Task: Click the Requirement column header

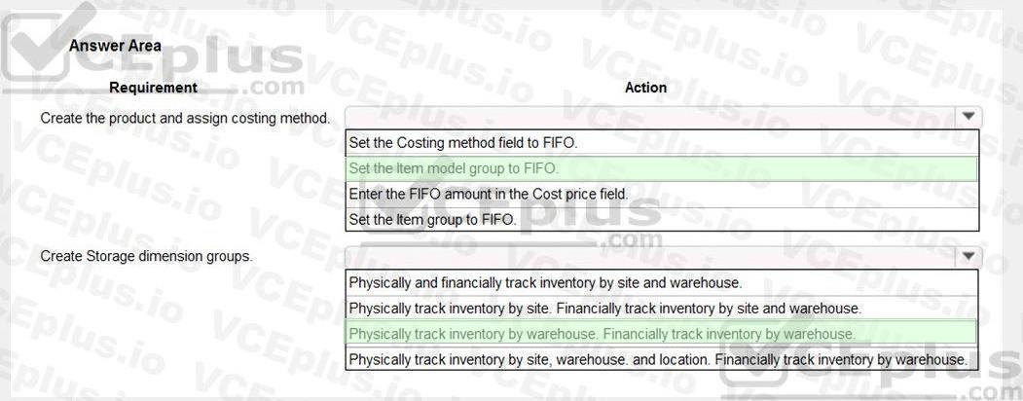Action: (x=153, y=88)
